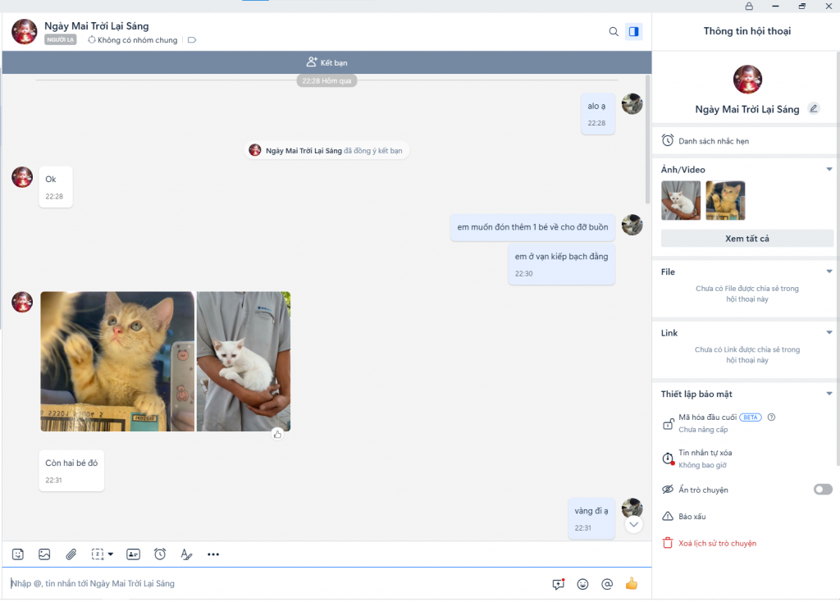
Task: React with like on the cat photos
Action: (277, 435)
